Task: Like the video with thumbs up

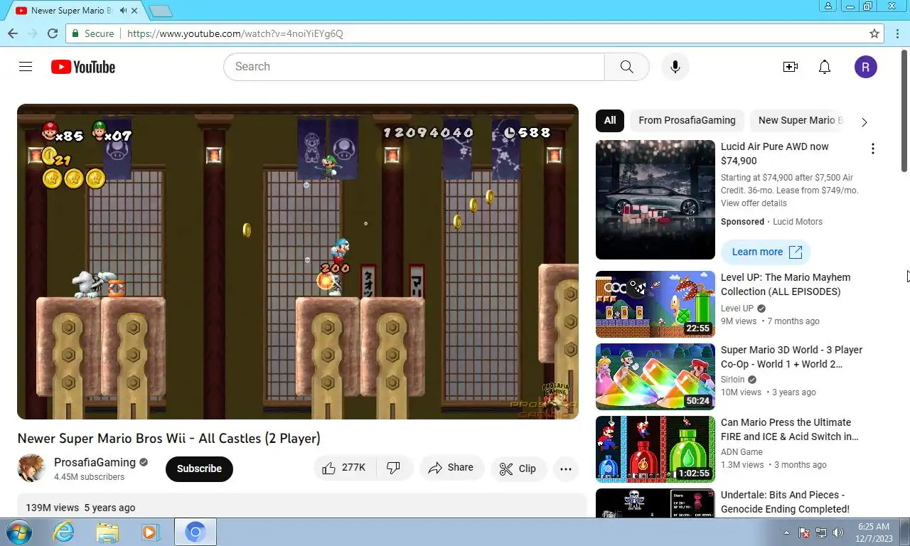Action: [344, 468]
